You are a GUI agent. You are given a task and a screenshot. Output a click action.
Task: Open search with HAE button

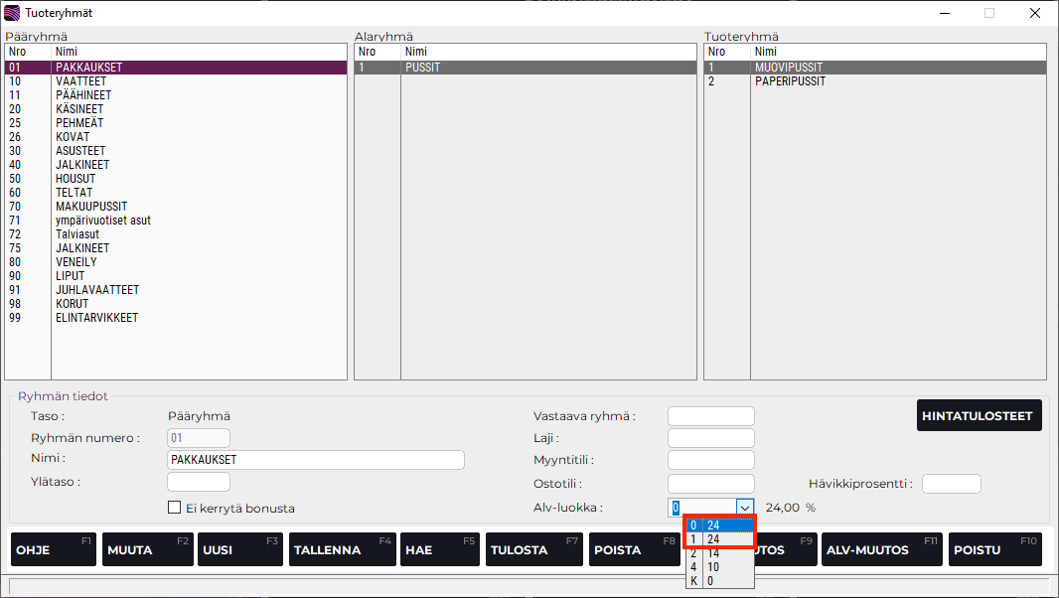[x=440, y=549]
